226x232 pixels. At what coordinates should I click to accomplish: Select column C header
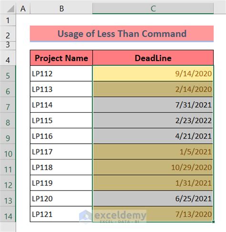click(x=153, y=8)
